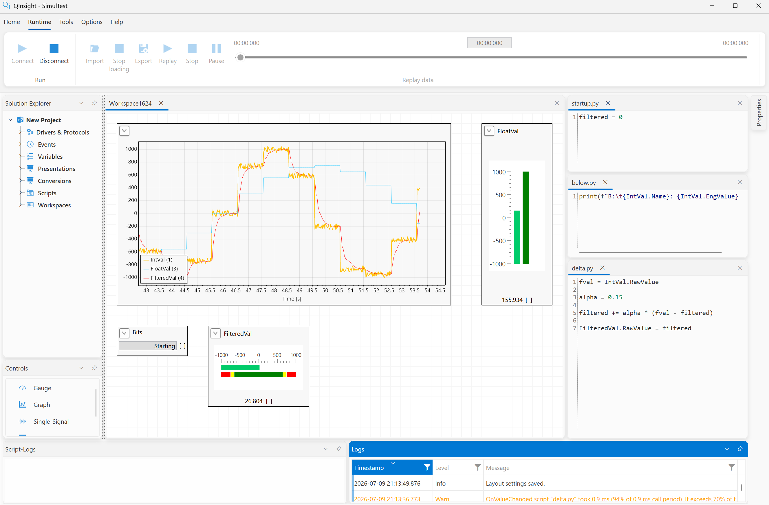Close the below.py tab
Image resolution: width=769 pixels, height=505 pixels.
click(605, 182)
